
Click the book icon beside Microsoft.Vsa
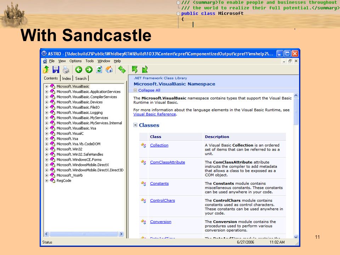pyautogui.click(x=52, y=138)
